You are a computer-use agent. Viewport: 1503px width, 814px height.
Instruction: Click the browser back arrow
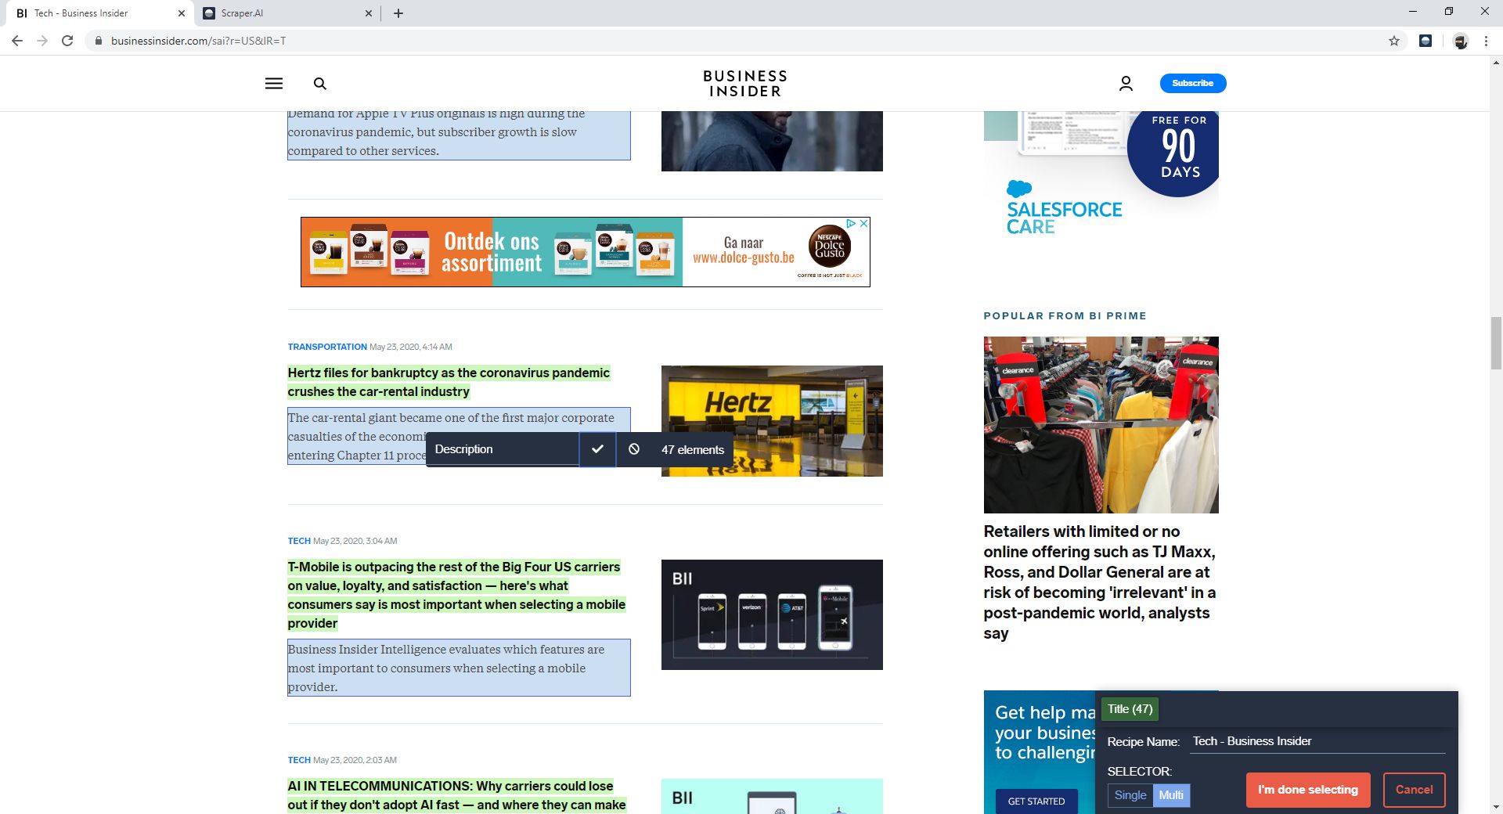click(17, 41)
